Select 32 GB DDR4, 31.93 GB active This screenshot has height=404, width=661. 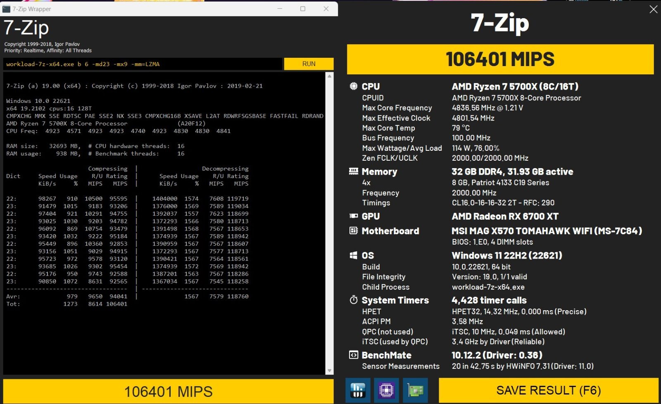point(512,171)
